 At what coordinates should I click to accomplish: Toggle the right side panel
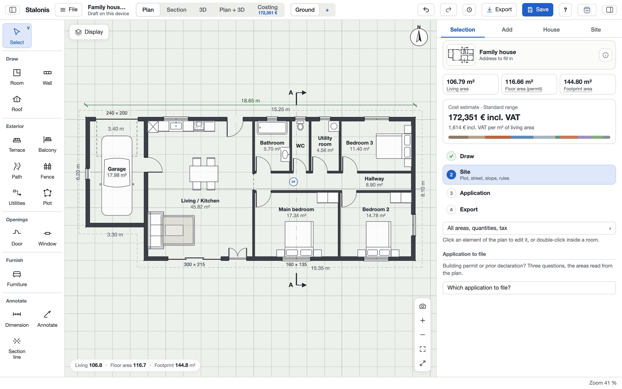point(609,10)
